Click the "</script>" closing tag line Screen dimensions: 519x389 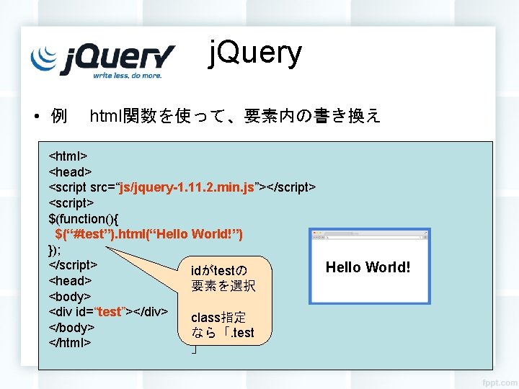click(73, 265)
